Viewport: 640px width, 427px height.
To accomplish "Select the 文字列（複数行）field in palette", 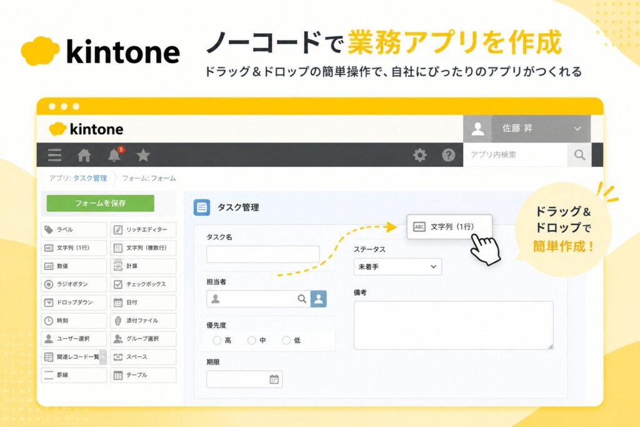I will 143,248.
